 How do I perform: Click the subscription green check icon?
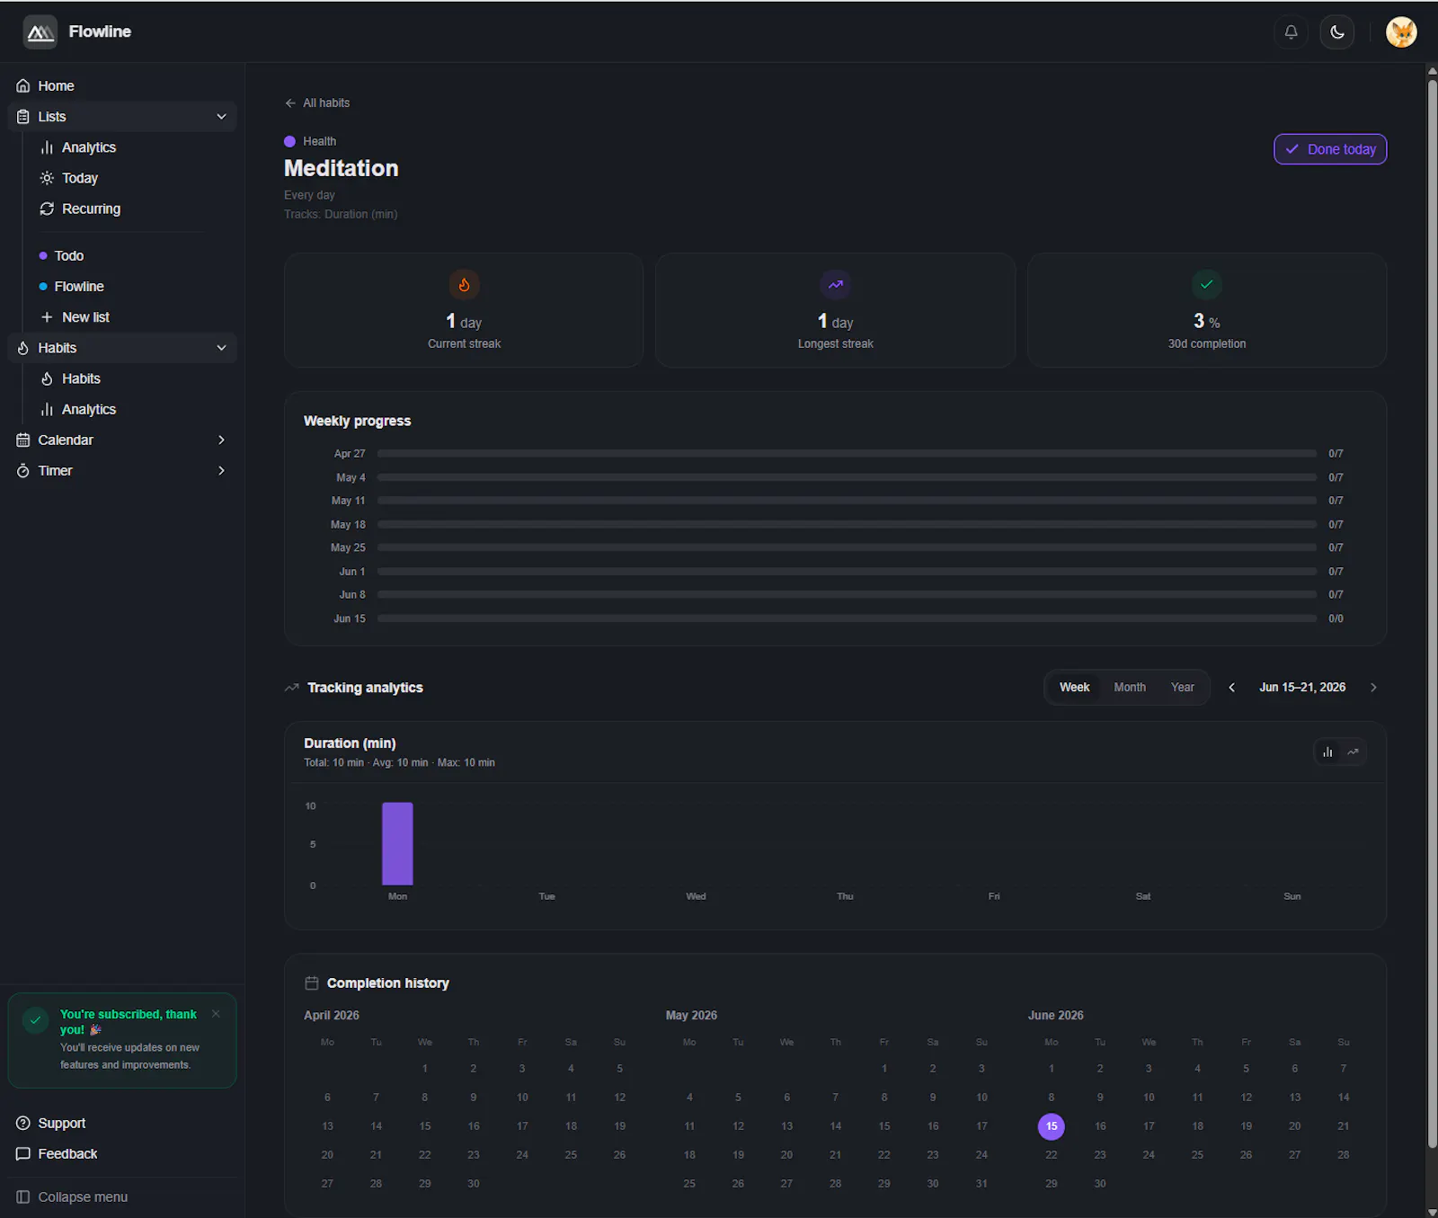click(x=35, y=1020)
